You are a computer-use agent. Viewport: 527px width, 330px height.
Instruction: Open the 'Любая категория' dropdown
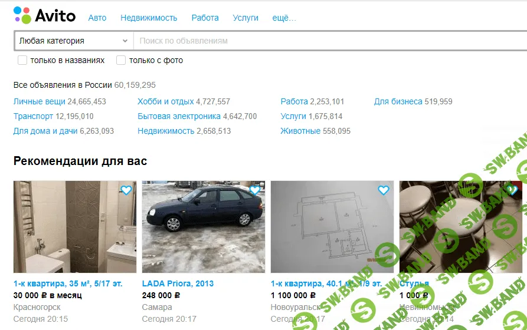click(x=74, y=41)
